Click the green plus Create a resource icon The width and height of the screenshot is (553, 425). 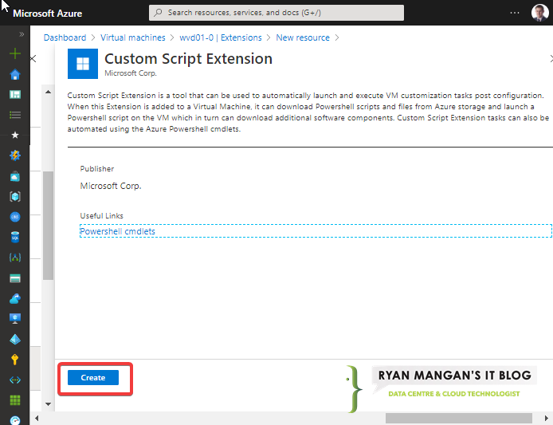[x=15, y=53]
